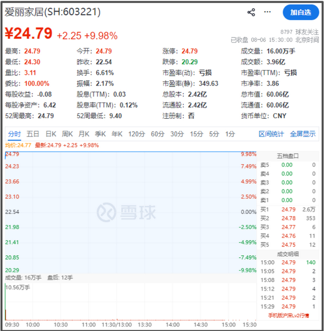The width and height of the screenshot is (324, 331).
Task: Open the 日K chart tab
Action: tap(51, 134)
